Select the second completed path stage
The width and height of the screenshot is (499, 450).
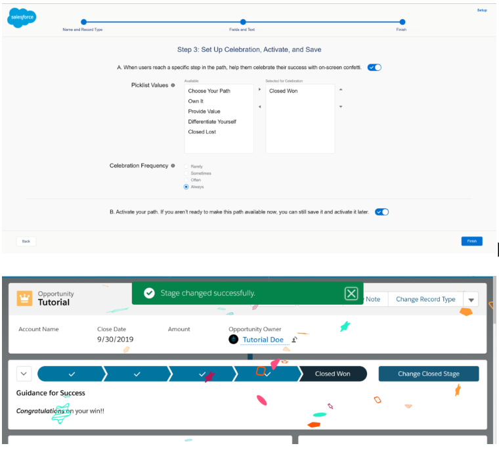(137, 374)
